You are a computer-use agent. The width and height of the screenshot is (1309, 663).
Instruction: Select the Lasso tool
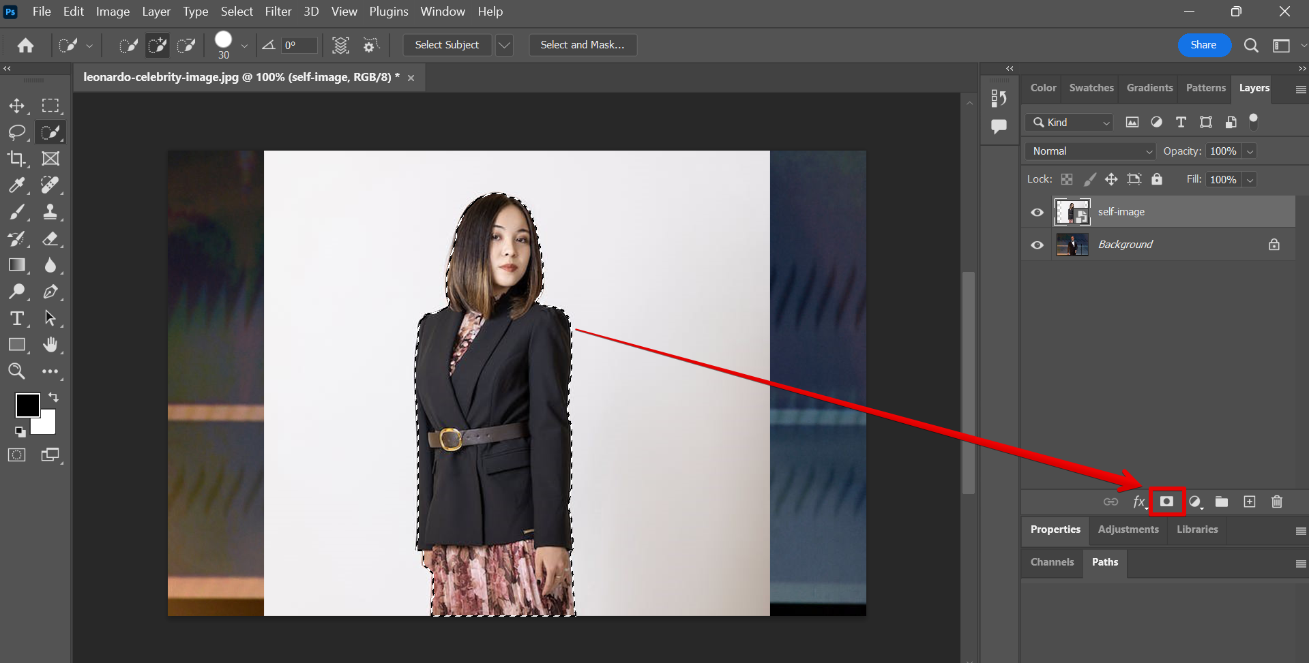click(x=16, y=132)
